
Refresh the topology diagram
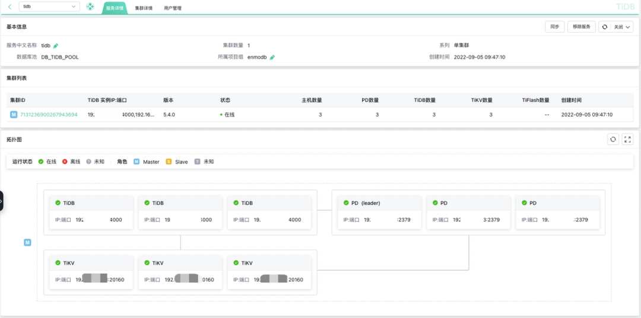pyautogui.click(x=613, y=139)
